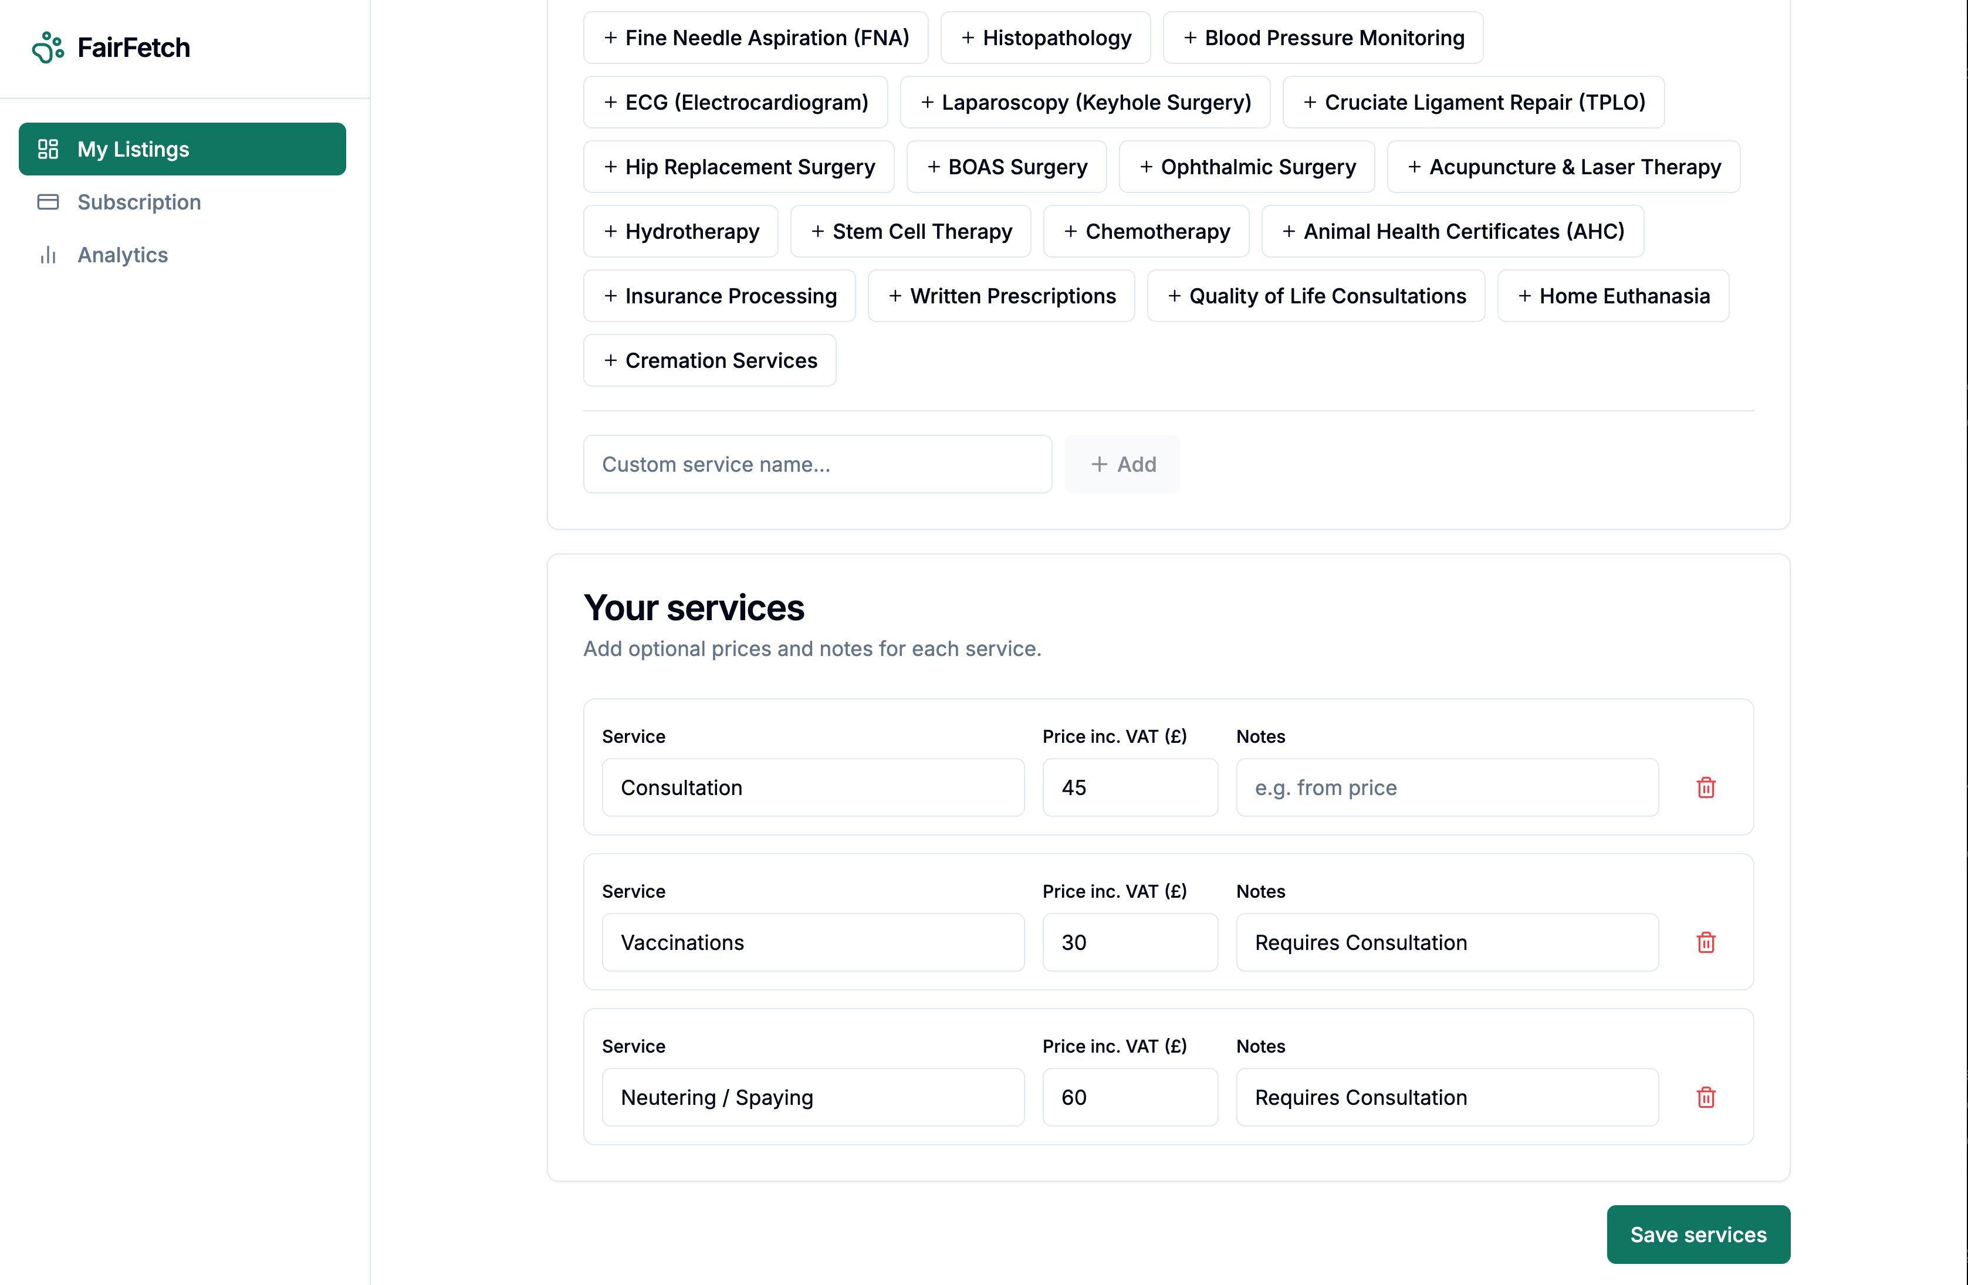Click the FairFetch paw logo icon
The width and height of the screenshot is (1968, 1285).
[x=49, y=47]
